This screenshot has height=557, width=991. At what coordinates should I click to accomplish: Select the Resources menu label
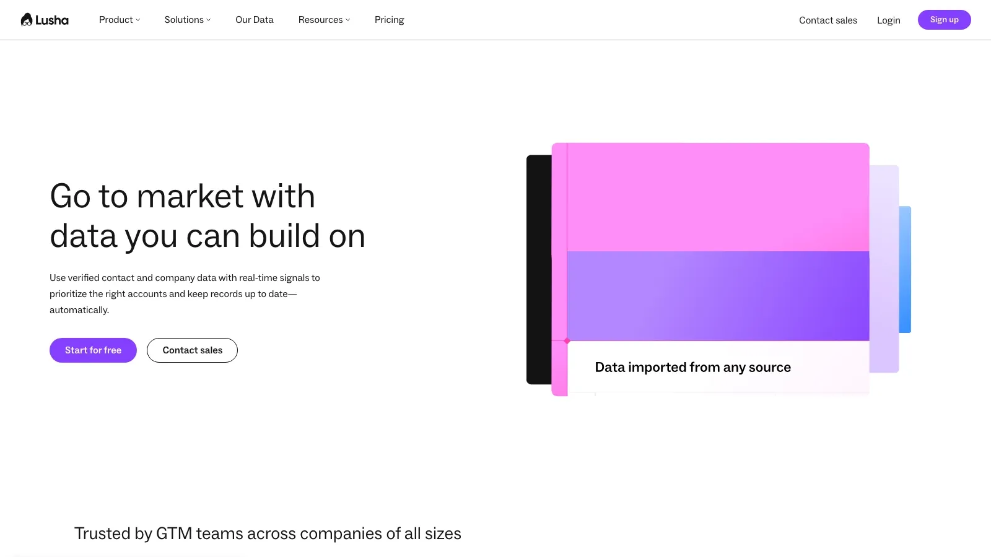coord(320,20)
